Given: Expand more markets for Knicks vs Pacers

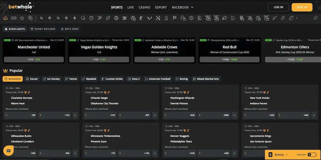Looking at the screenshot, I should [x=314, y=115].
